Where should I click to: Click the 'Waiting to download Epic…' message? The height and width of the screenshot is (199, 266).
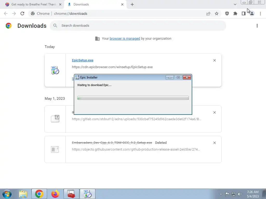click(94, 85)
